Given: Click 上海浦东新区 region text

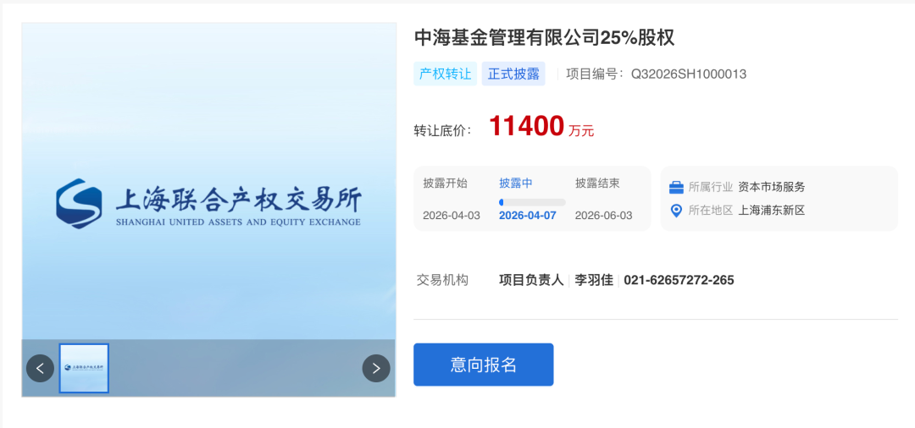Looking at the screenshot, I should [772, 211].
